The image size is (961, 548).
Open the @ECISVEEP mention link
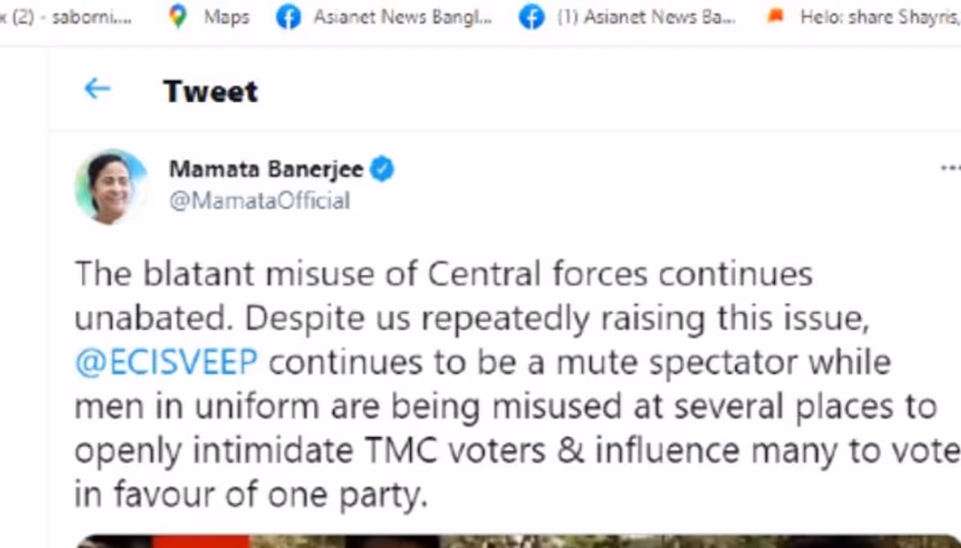(166, 362)
